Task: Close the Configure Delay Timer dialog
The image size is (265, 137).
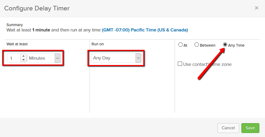Action: tap(256, 8)
